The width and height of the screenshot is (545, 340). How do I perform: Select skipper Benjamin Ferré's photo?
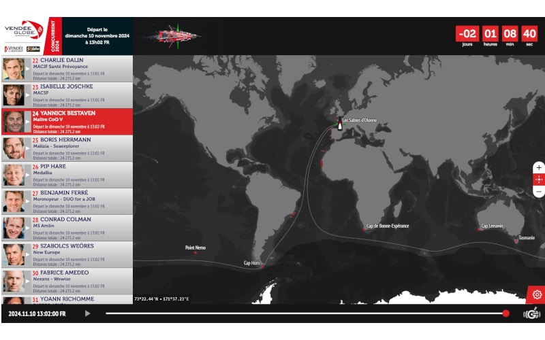tap(14, 201)
